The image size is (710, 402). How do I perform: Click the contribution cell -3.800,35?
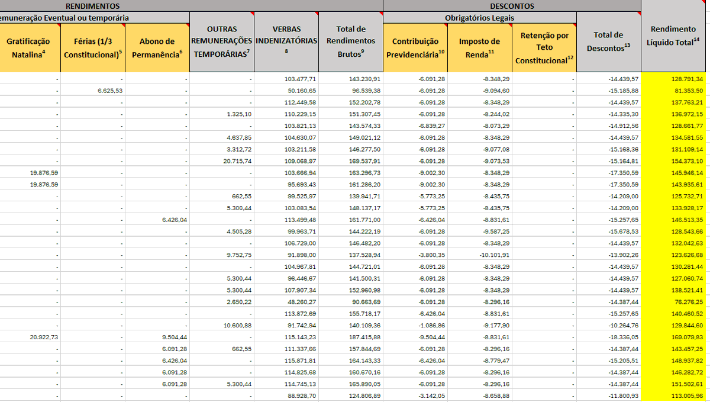coord(415,255)
